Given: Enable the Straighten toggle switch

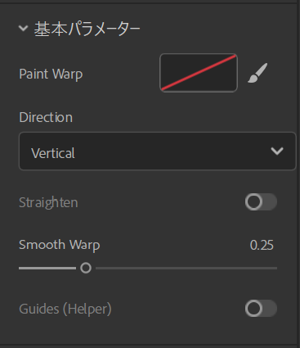Looking at the screenshot, I should (261, 202).
